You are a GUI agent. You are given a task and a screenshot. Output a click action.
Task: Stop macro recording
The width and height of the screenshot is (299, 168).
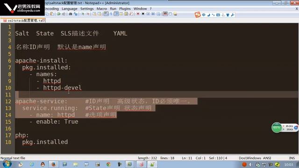click(143, 14)
